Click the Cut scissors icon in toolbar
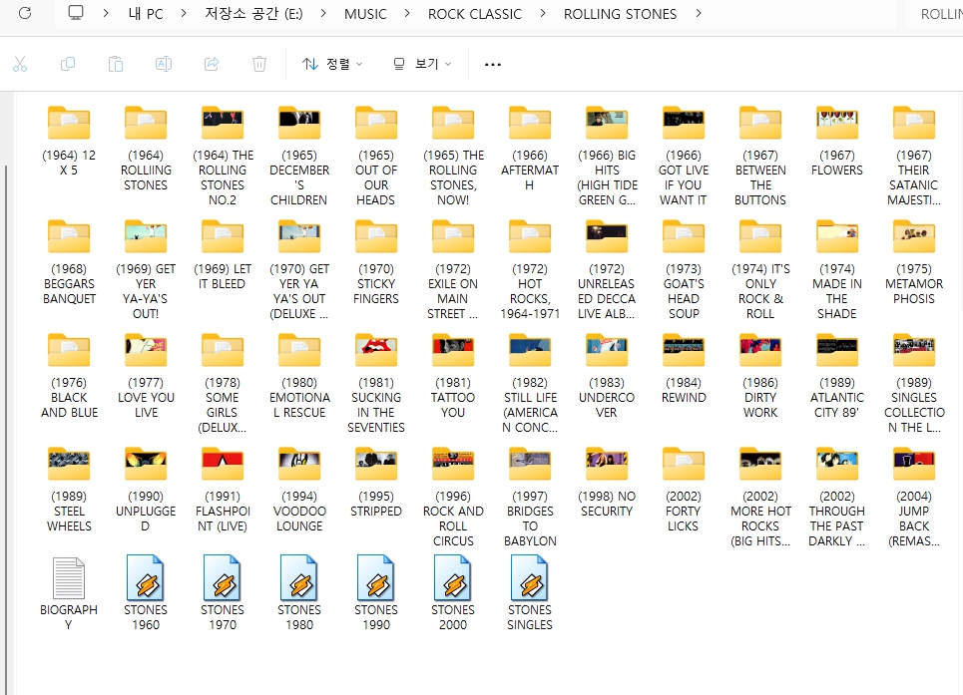The image size is (963, 695). (20, 64)
